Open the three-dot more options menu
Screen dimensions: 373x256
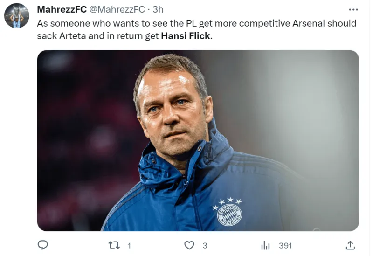pyautogui.click(x=353, y=9)
